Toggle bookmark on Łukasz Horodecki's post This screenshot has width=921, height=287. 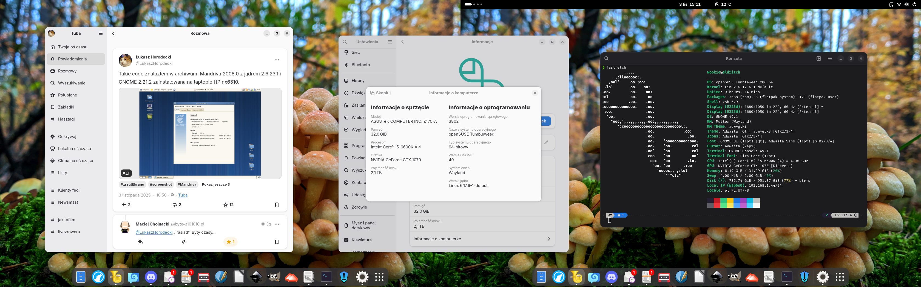(276, 205)
